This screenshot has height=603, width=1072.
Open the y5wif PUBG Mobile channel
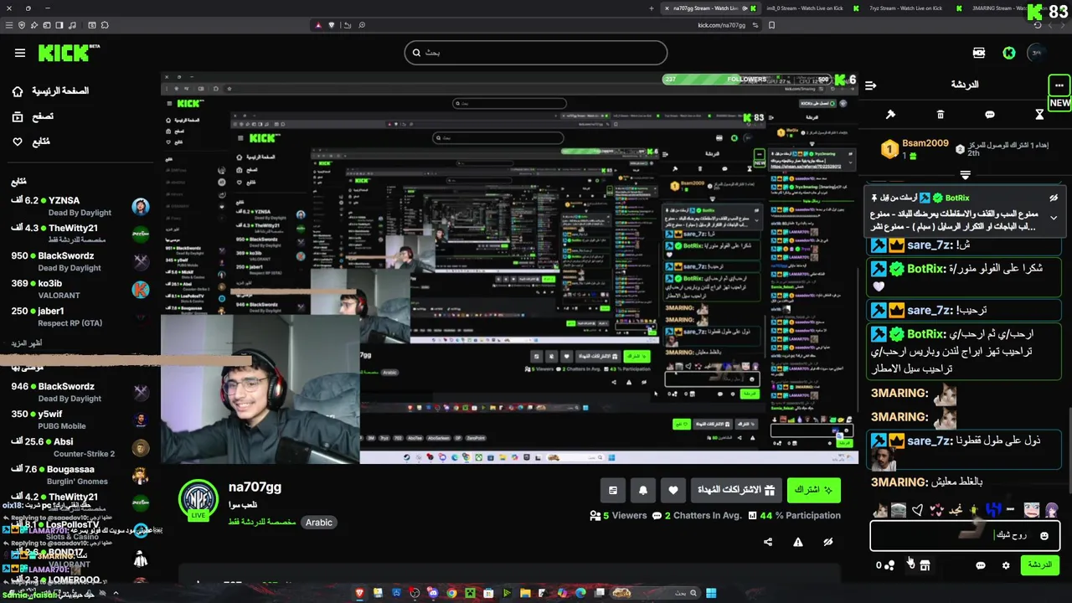point(80,420)
